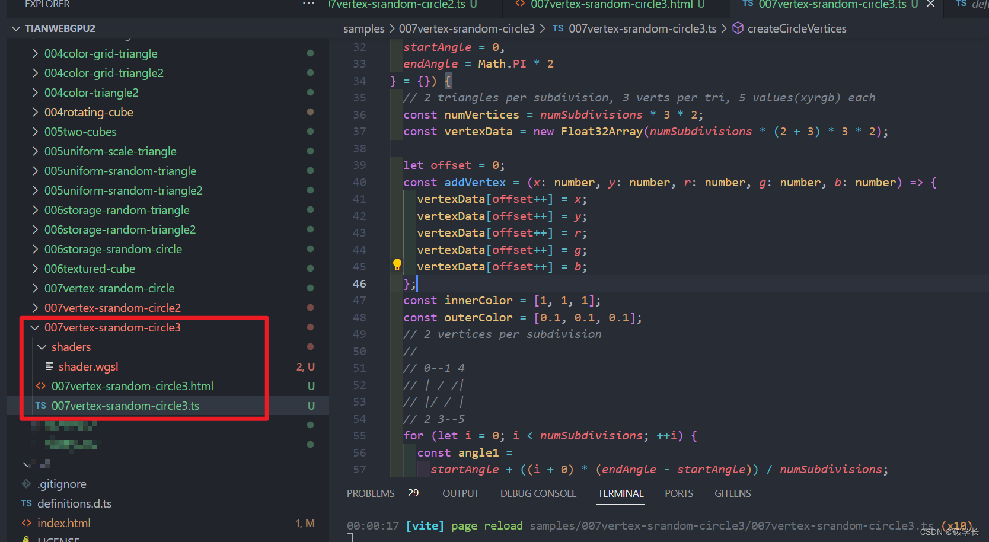The width and height of the screenshot is (989, 542).
Task: Open the PROBLEMS panel tab
Action: click(x=371, y=493)
